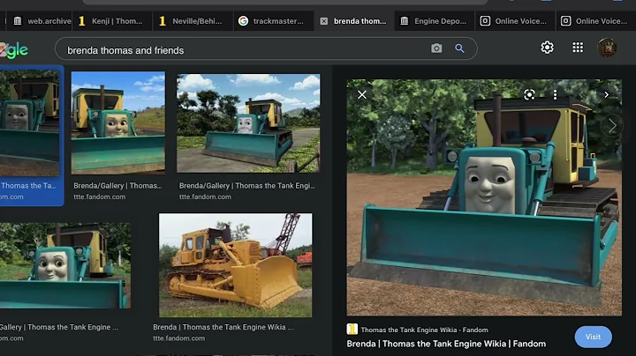Close the image preview panel
636x356 pixels.
(x=362, y=94)
